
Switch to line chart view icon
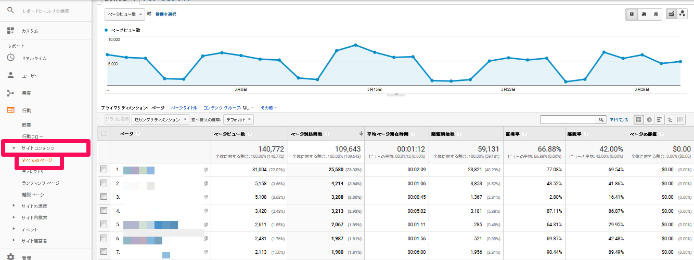[671, 15]
